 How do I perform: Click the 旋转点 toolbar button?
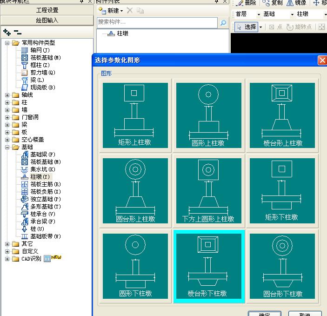[299, 27]
